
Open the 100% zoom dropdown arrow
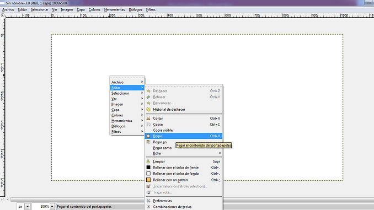(52, 207)
